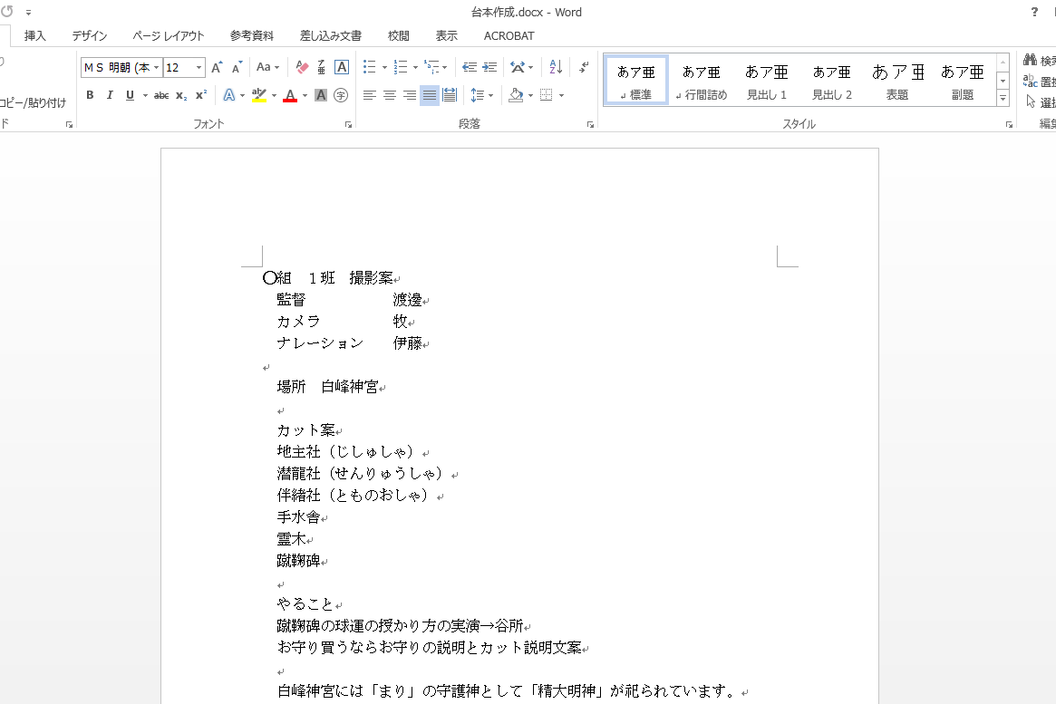The height and width of the screenshot is (704, 1056).
Task: Open the font size dropdown
Action: 199,67
